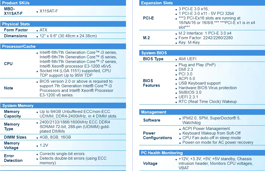The width and height of the screenshot is (265, 171).
Task: Select the MBD-X11SAT-F SKU label
Action: [x=13, y=11]
